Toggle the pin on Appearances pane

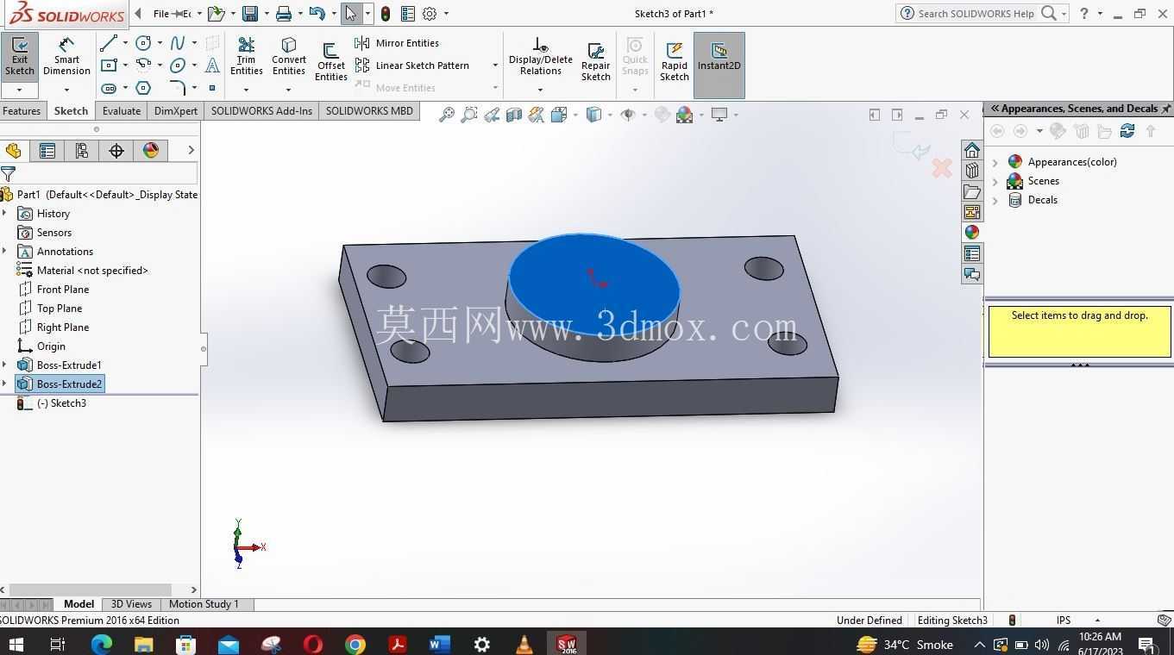pos(1166,109)
